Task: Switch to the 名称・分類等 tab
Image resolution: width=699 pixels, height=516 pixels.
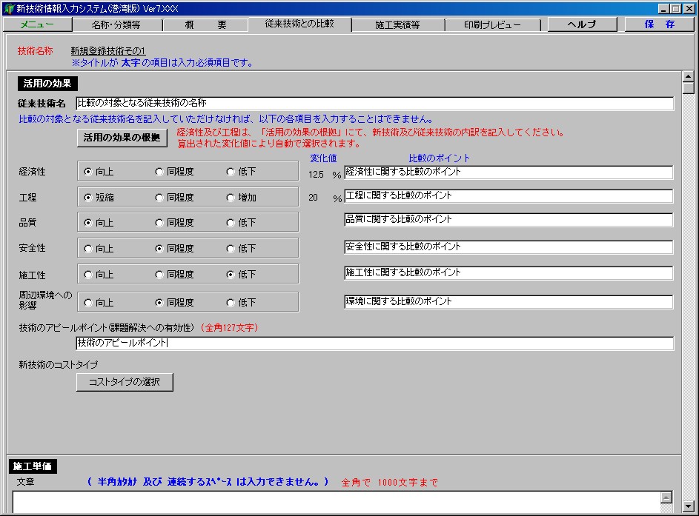Action: 116,24
